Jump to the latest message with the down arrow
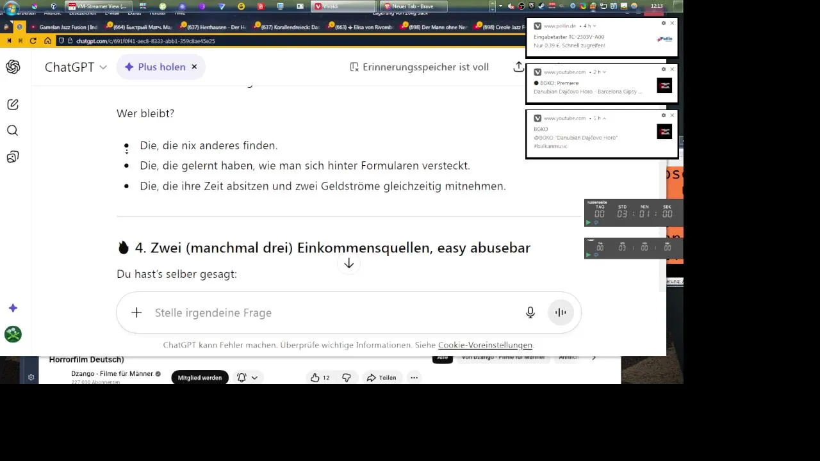The width and height of the screenshot is (820, 461). [348, 264]
